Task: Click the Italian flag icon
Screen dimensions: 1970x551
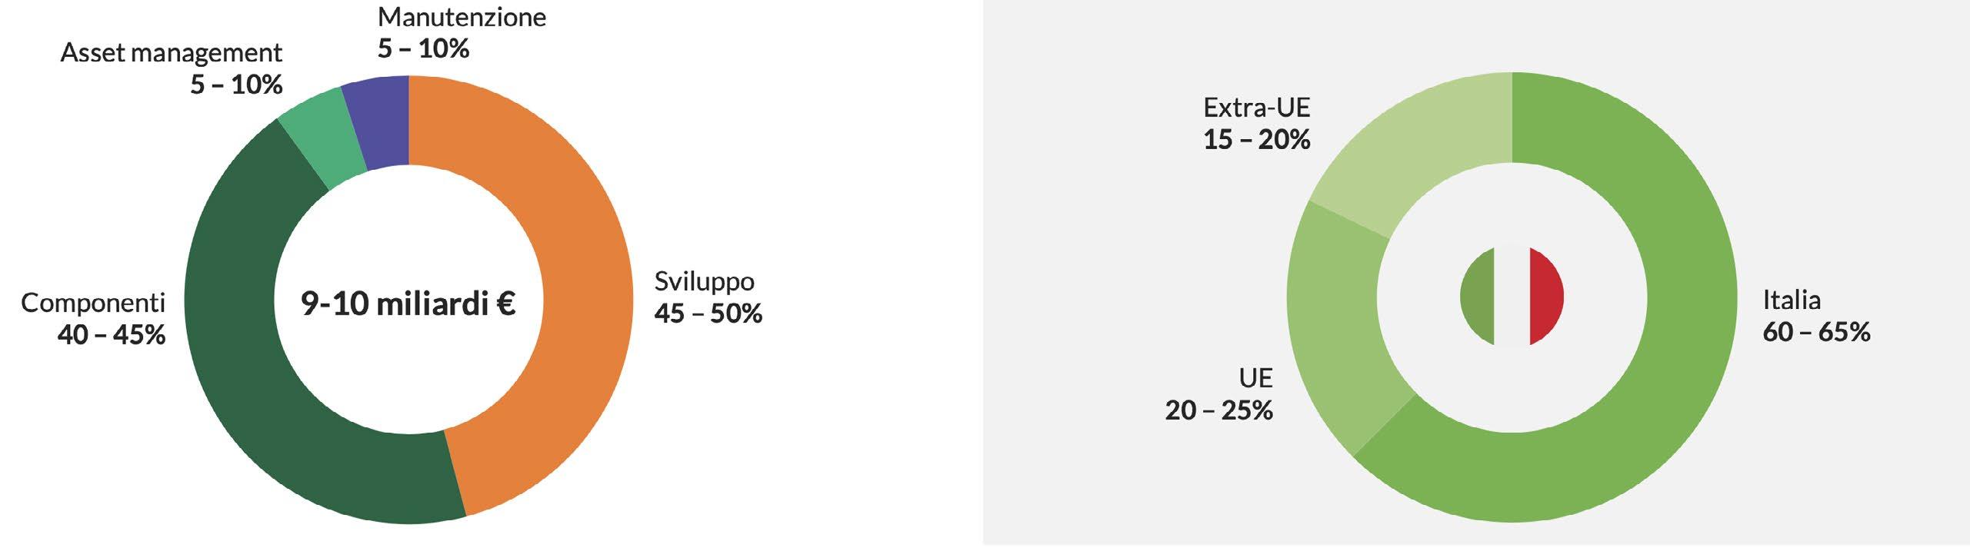Action: 1512,297
